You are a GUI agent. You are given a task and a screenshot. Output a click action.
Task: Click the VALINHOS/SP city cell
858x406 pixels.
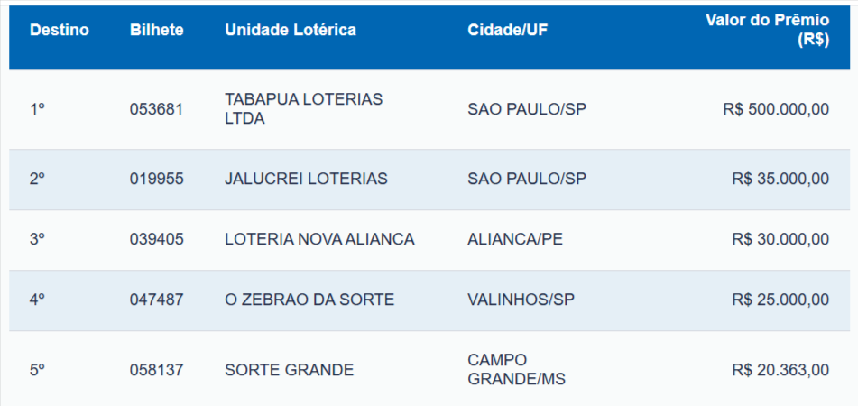[x=521, y=300]
